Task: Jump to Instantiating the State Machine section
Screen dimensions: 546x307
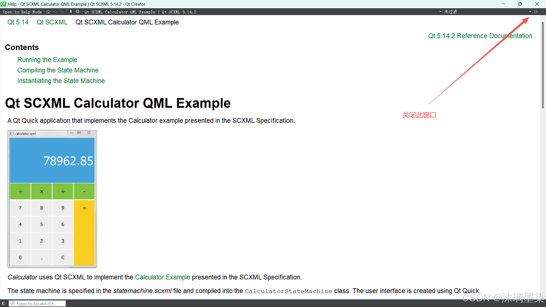Action: coord(61,81)
